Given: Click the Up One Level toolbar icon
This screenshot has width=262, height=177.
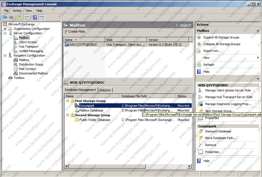Looking at the screenshot, I should [20, 17].
